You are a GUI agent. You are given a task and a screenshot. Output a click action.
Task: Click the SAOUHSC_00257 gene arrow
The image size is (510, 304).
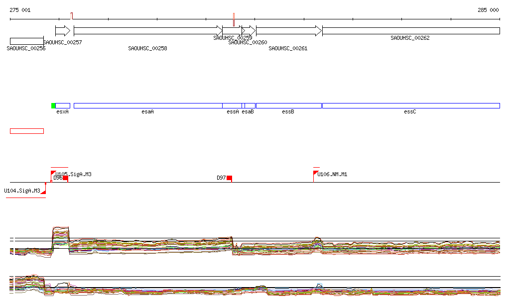(62, 31)
